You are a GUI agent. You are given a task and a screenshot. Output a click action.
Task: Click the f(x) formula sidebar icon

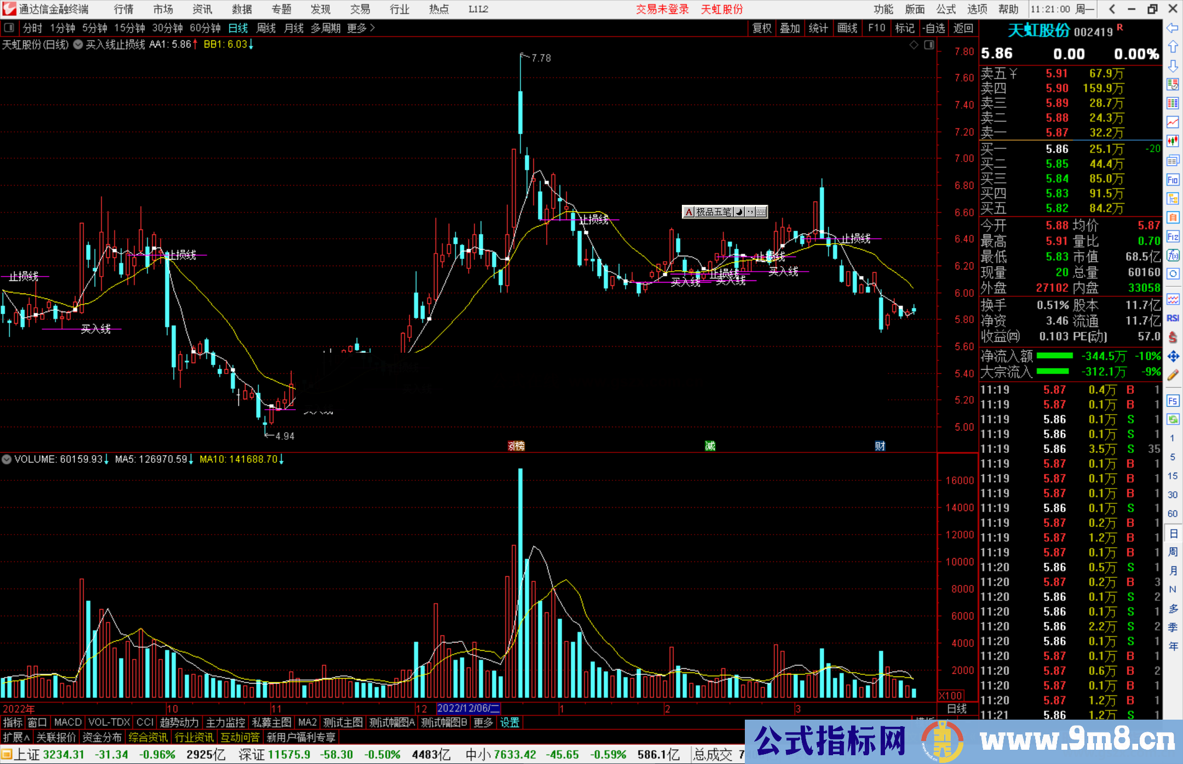pyautogui.click(x=1173, y=255)
